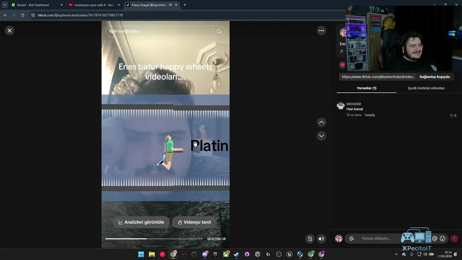Close the Kick Dashboard tab
The width and height of the screenshot is (462, 260).
(61, 5)
